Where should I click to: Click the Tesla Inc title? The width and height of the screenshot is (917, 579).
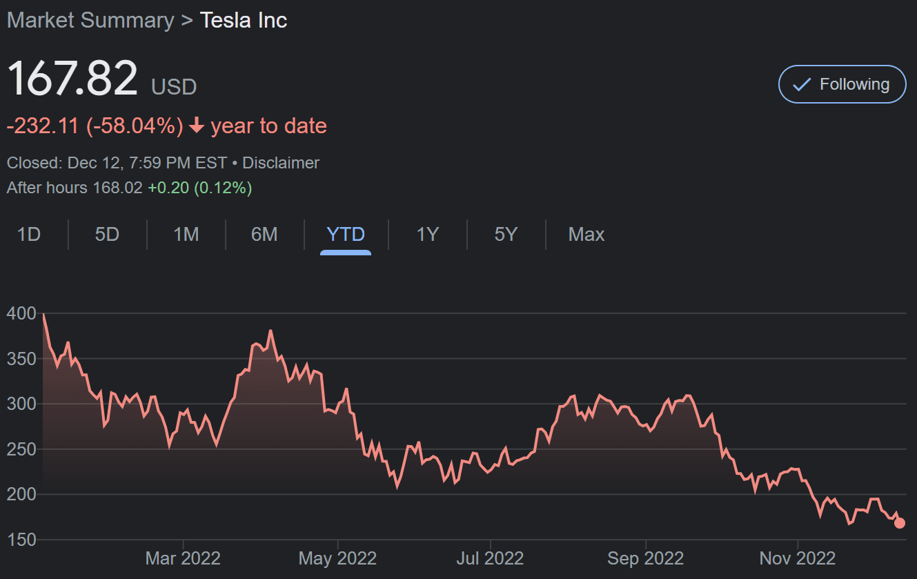coord(244,20)
